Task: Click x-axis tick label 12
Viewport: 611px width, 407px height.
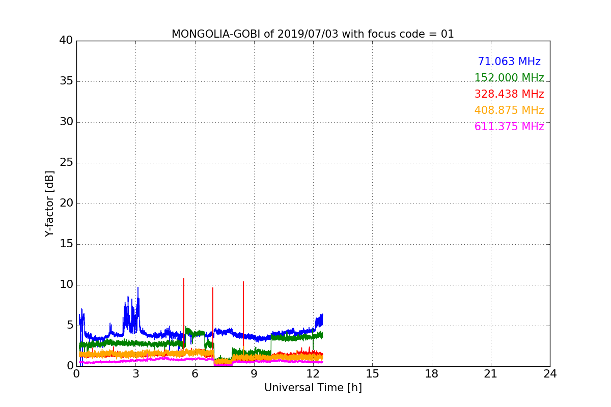Action: (313, 373)
